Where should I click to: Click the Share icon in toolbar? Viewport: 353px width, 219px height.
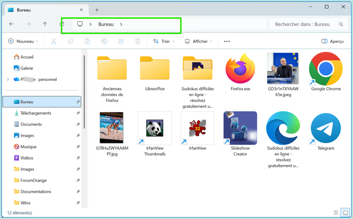click(121, 41)
